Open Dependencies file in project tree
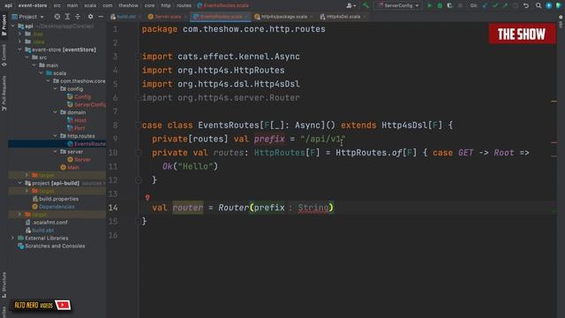The image size is (565, 318). (x=53, y=207)
